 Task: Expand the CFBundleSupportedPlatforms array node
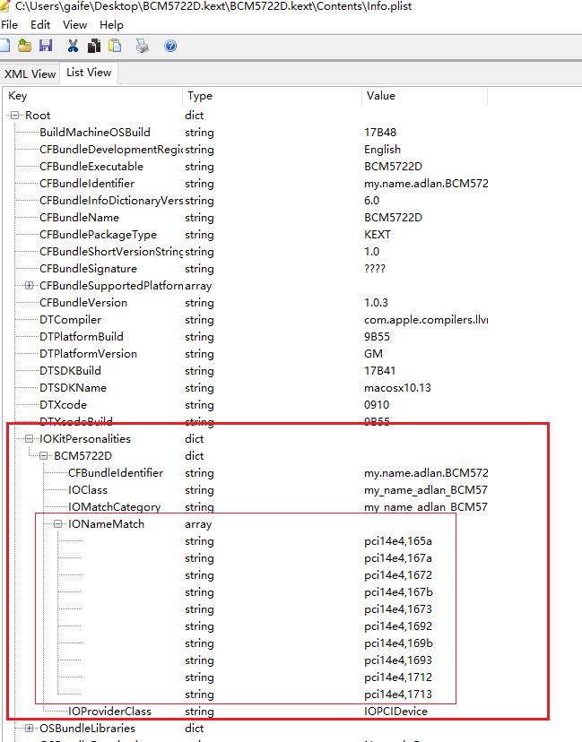tap(30, 286)
